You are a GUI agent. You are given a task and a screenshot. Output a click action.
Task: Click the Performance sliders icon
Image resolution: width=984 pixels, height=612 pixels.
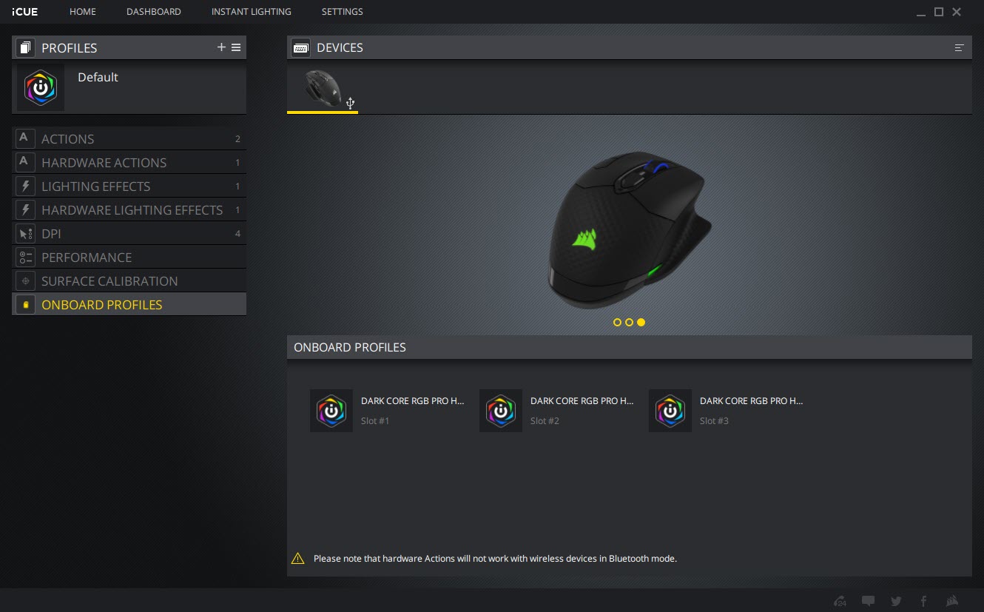pos(25,257)
